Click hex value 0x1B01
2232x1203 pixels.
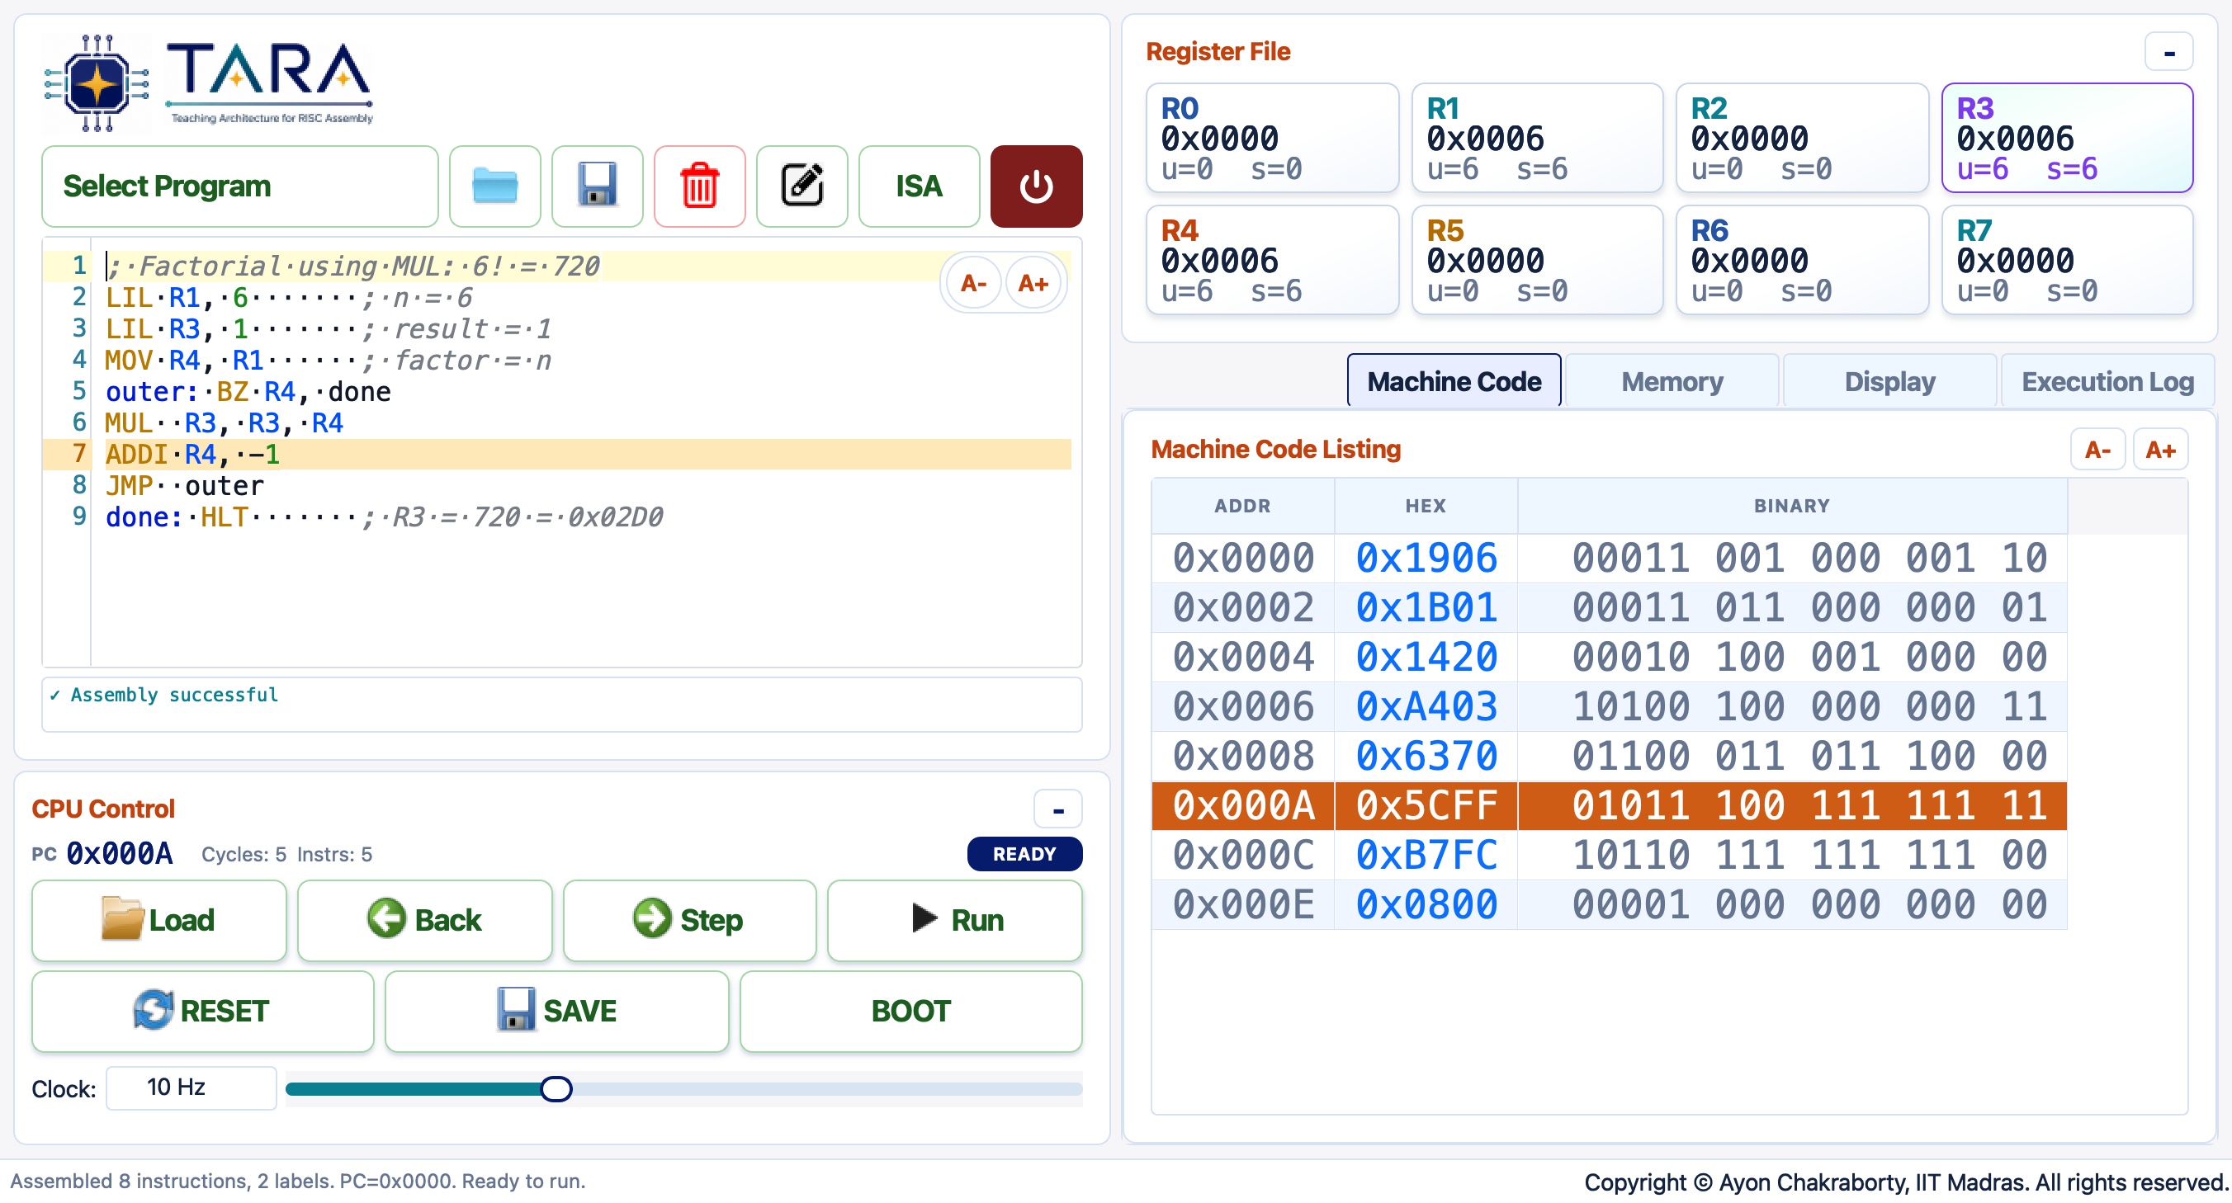(1426, 607)
